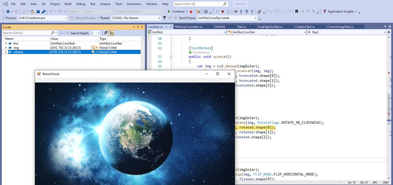Screen dimensions: 393x185
Task: Click the Open File folder icon
Action: click(32, 11)
